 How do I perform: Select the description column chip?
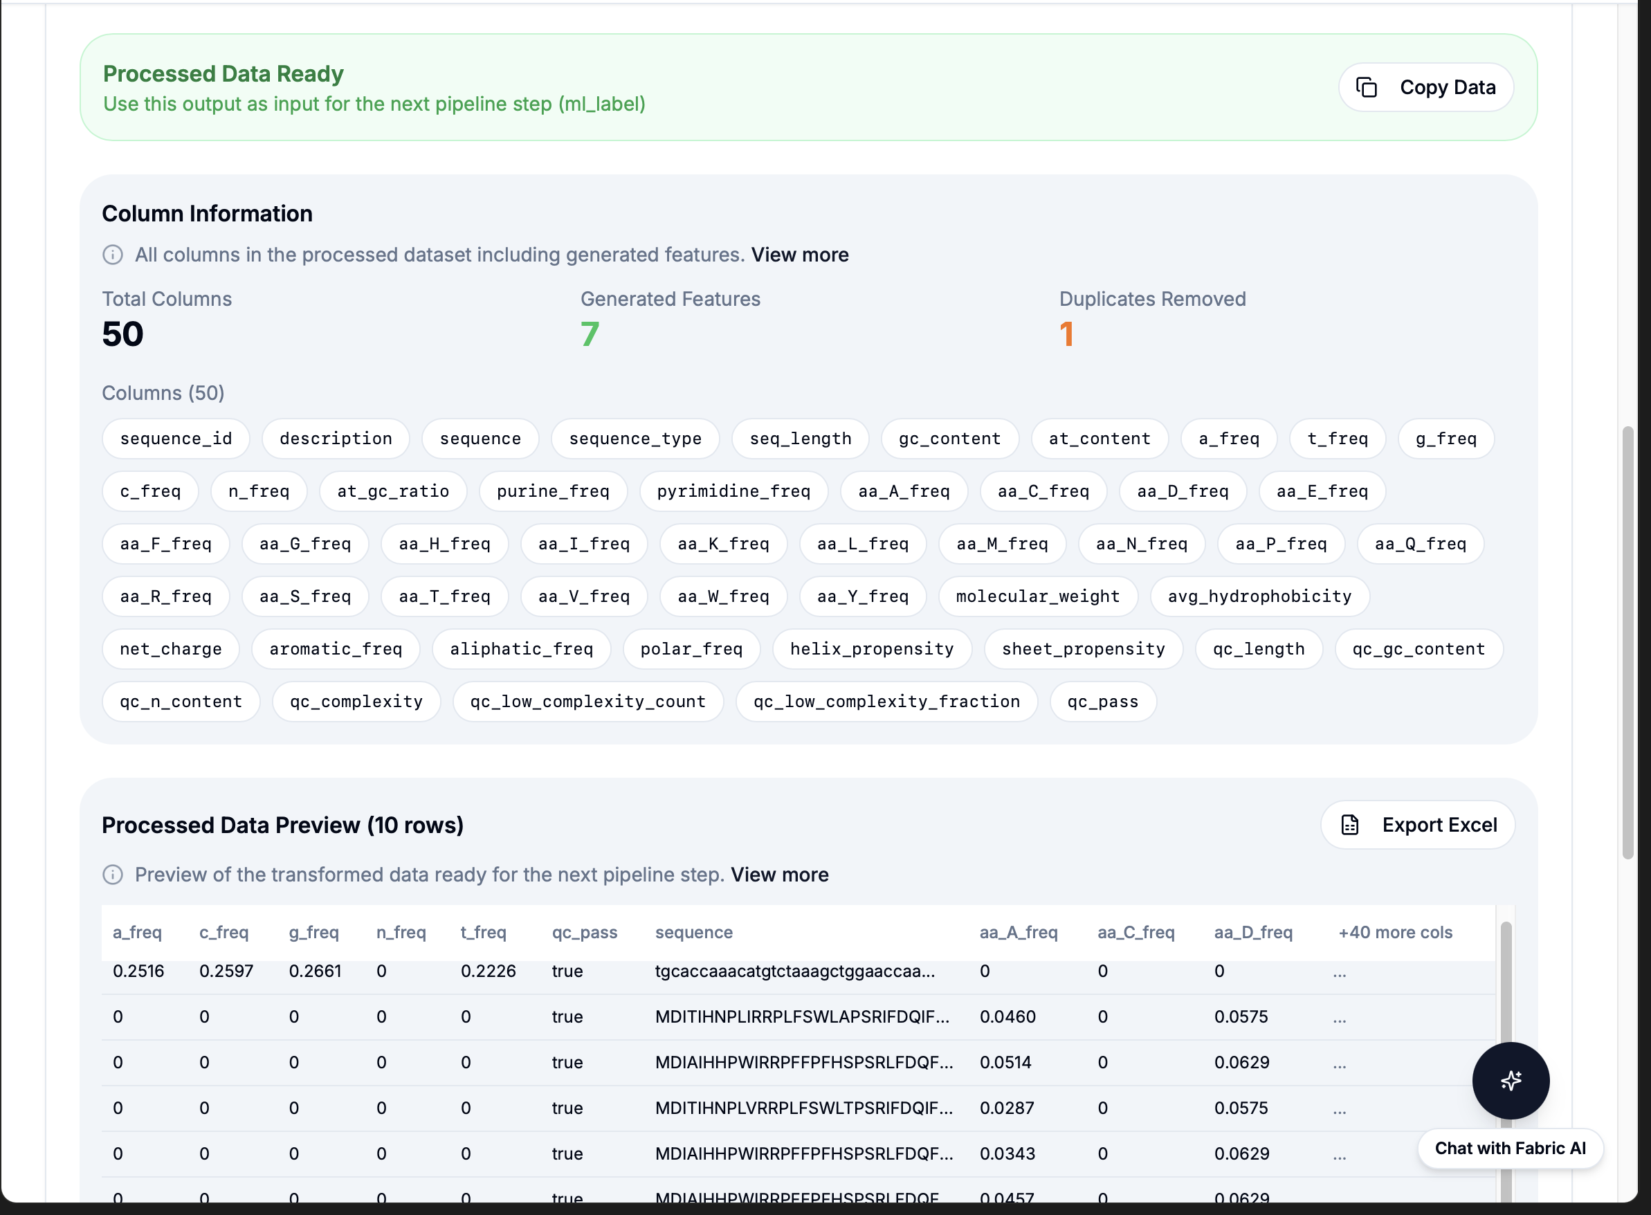[x=336, y=439]
